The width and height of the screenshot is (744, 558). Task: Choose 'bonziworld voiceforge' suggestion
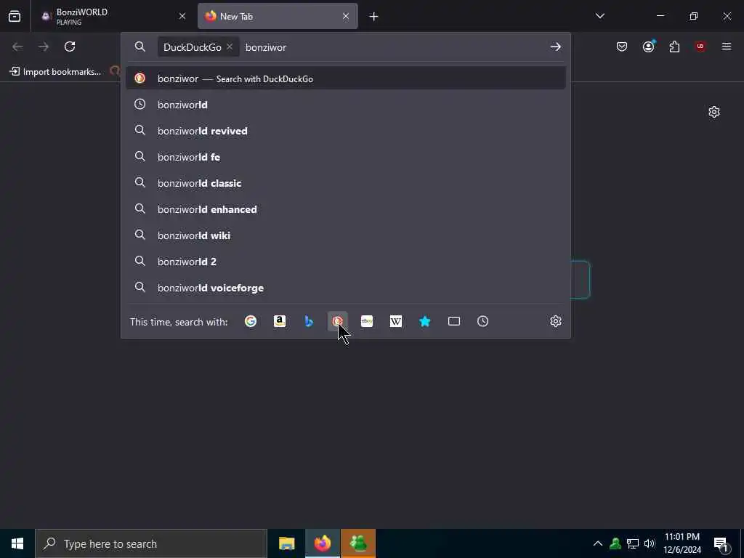[x=345, y=288]
